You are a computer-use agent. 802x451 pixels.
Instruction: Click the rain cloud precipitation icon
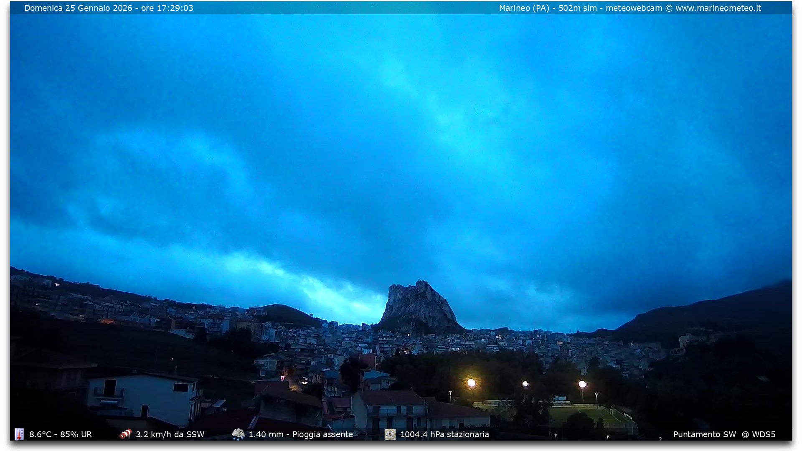pyautogui.click(x=239, y=434)
